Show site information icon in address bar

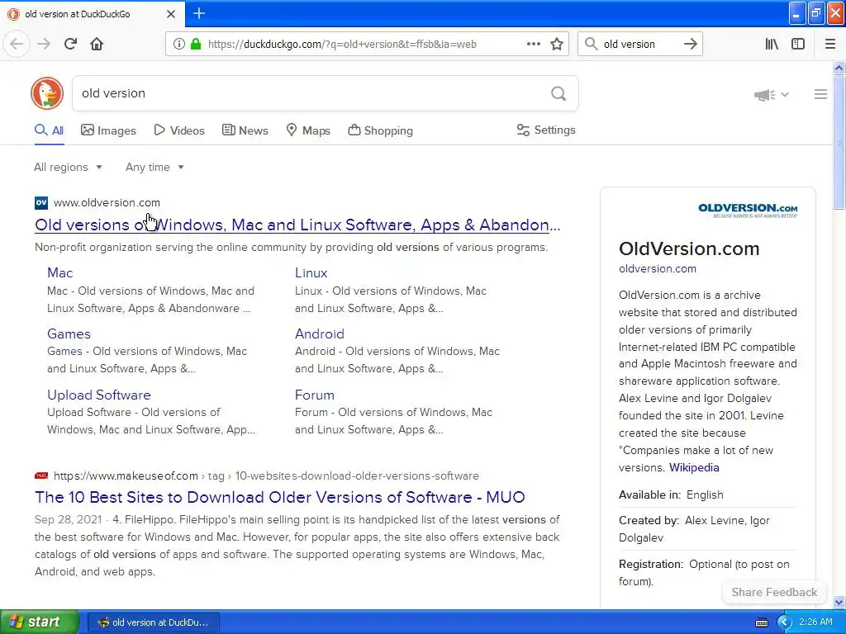pos(178,44)
